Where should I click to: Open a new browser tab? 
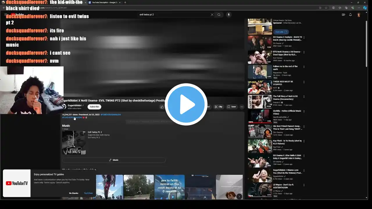[125, 3]
